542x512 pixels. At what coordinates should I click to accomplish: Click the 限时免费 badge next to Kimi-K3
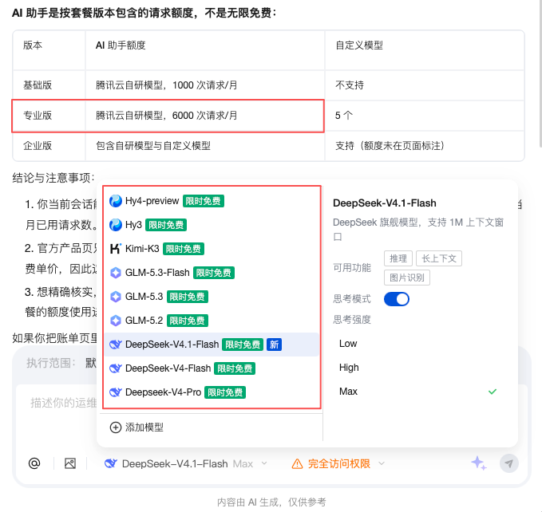(x=184, y=249)
